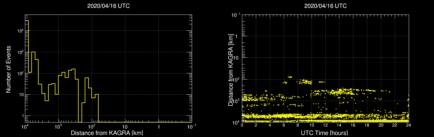434x137 pixels.
Task: Click the tallest histogram bar near 10^4 km
Action: [x=27, y=71]
